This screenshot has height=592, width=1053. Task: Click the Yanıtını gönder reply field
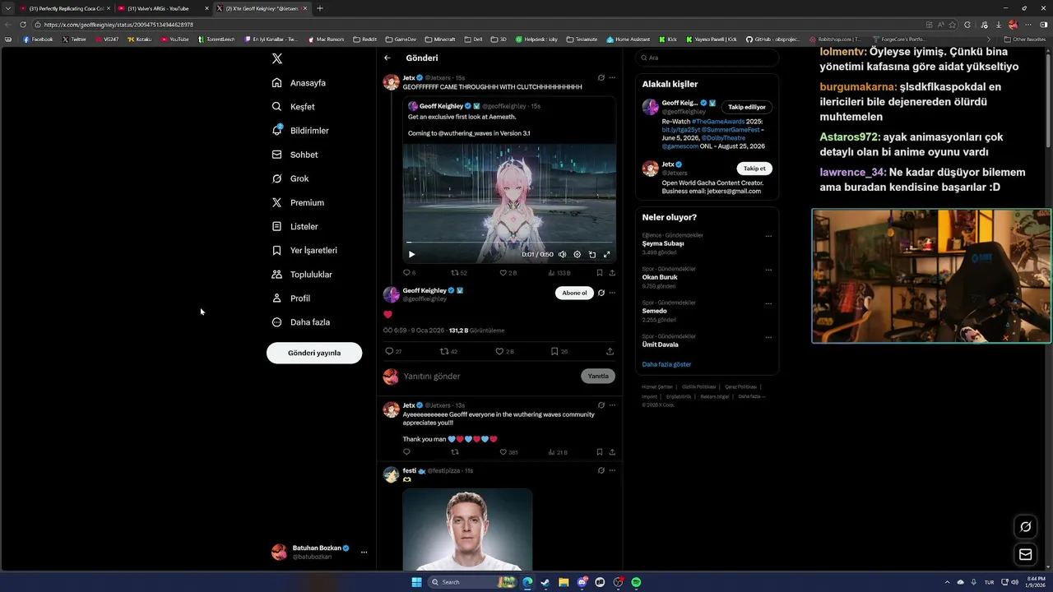[489, 376]
